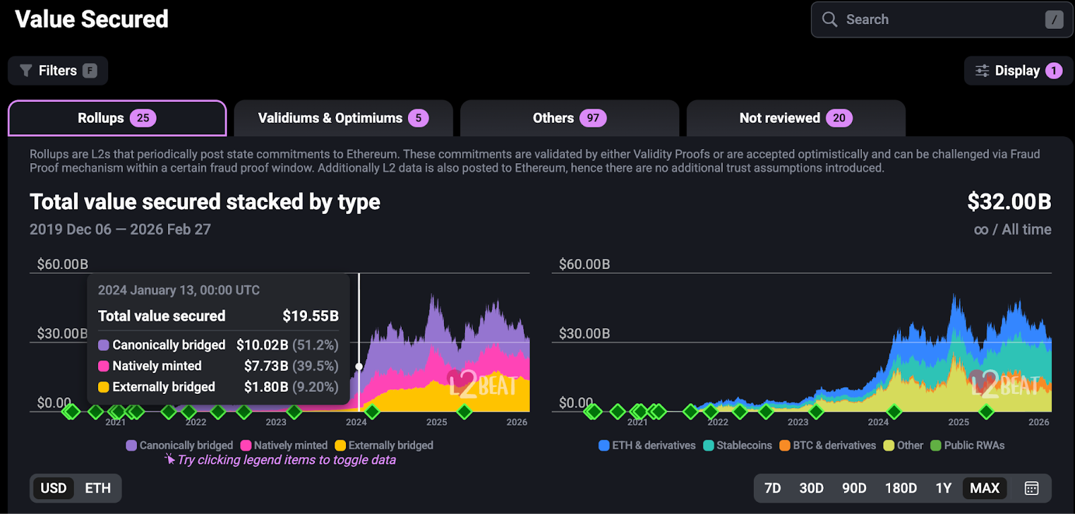Image resolution: width=1075 pixels, height=514 pixels.
Task: Open the Others tab
Action: coord(569,118)
